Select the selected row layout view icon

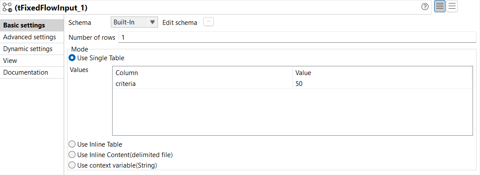440,7
